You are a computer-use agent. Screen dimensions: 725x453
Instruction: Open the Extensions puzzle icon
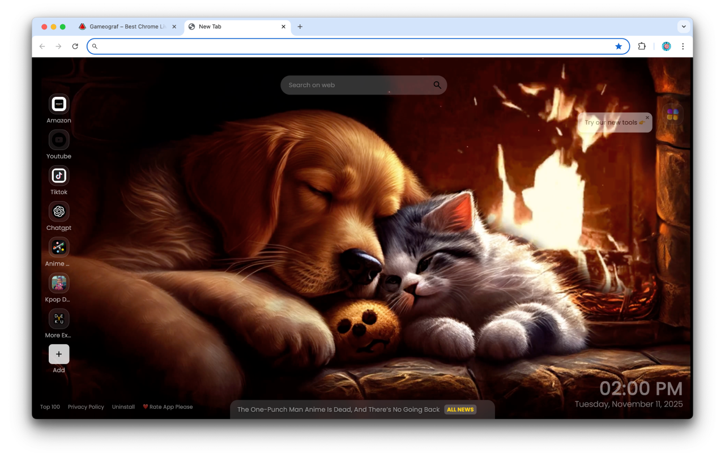642,46
